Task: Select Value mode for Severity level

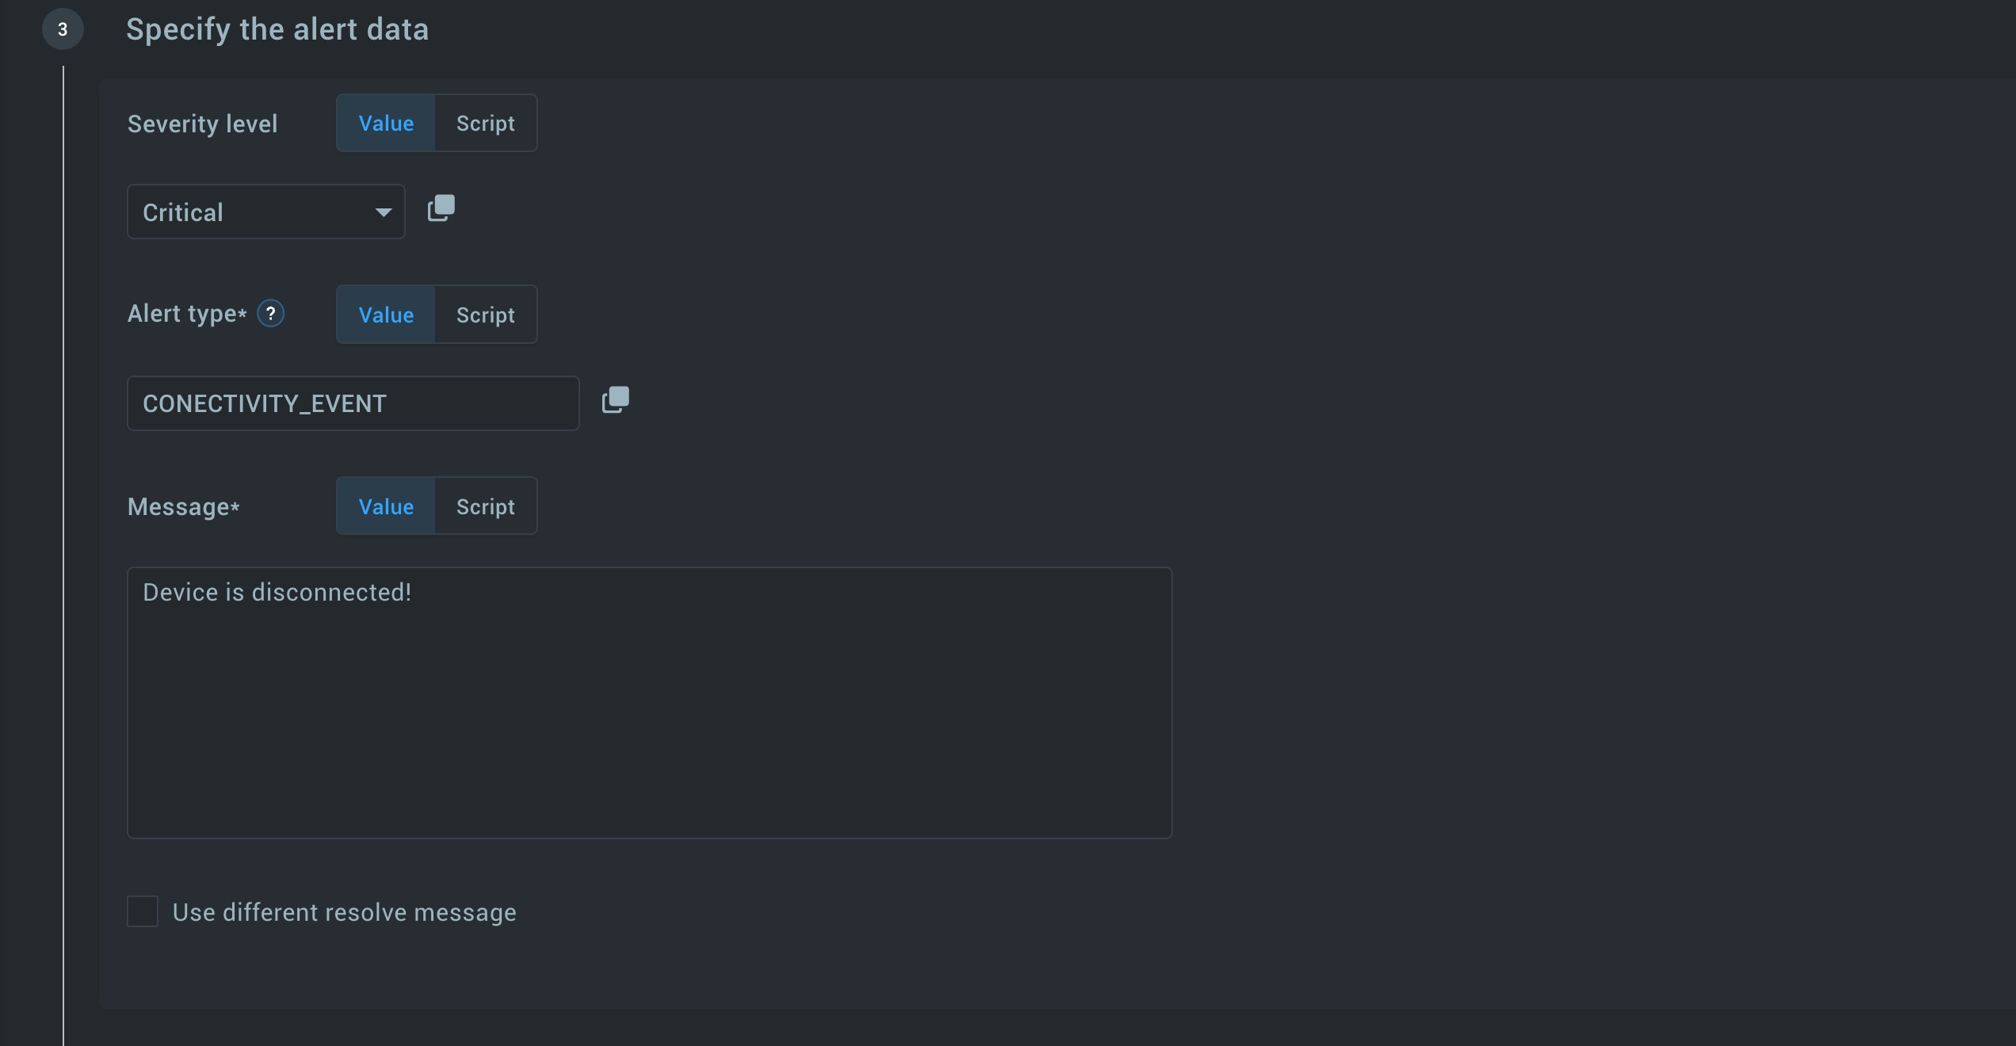Action: click(386, 124)
